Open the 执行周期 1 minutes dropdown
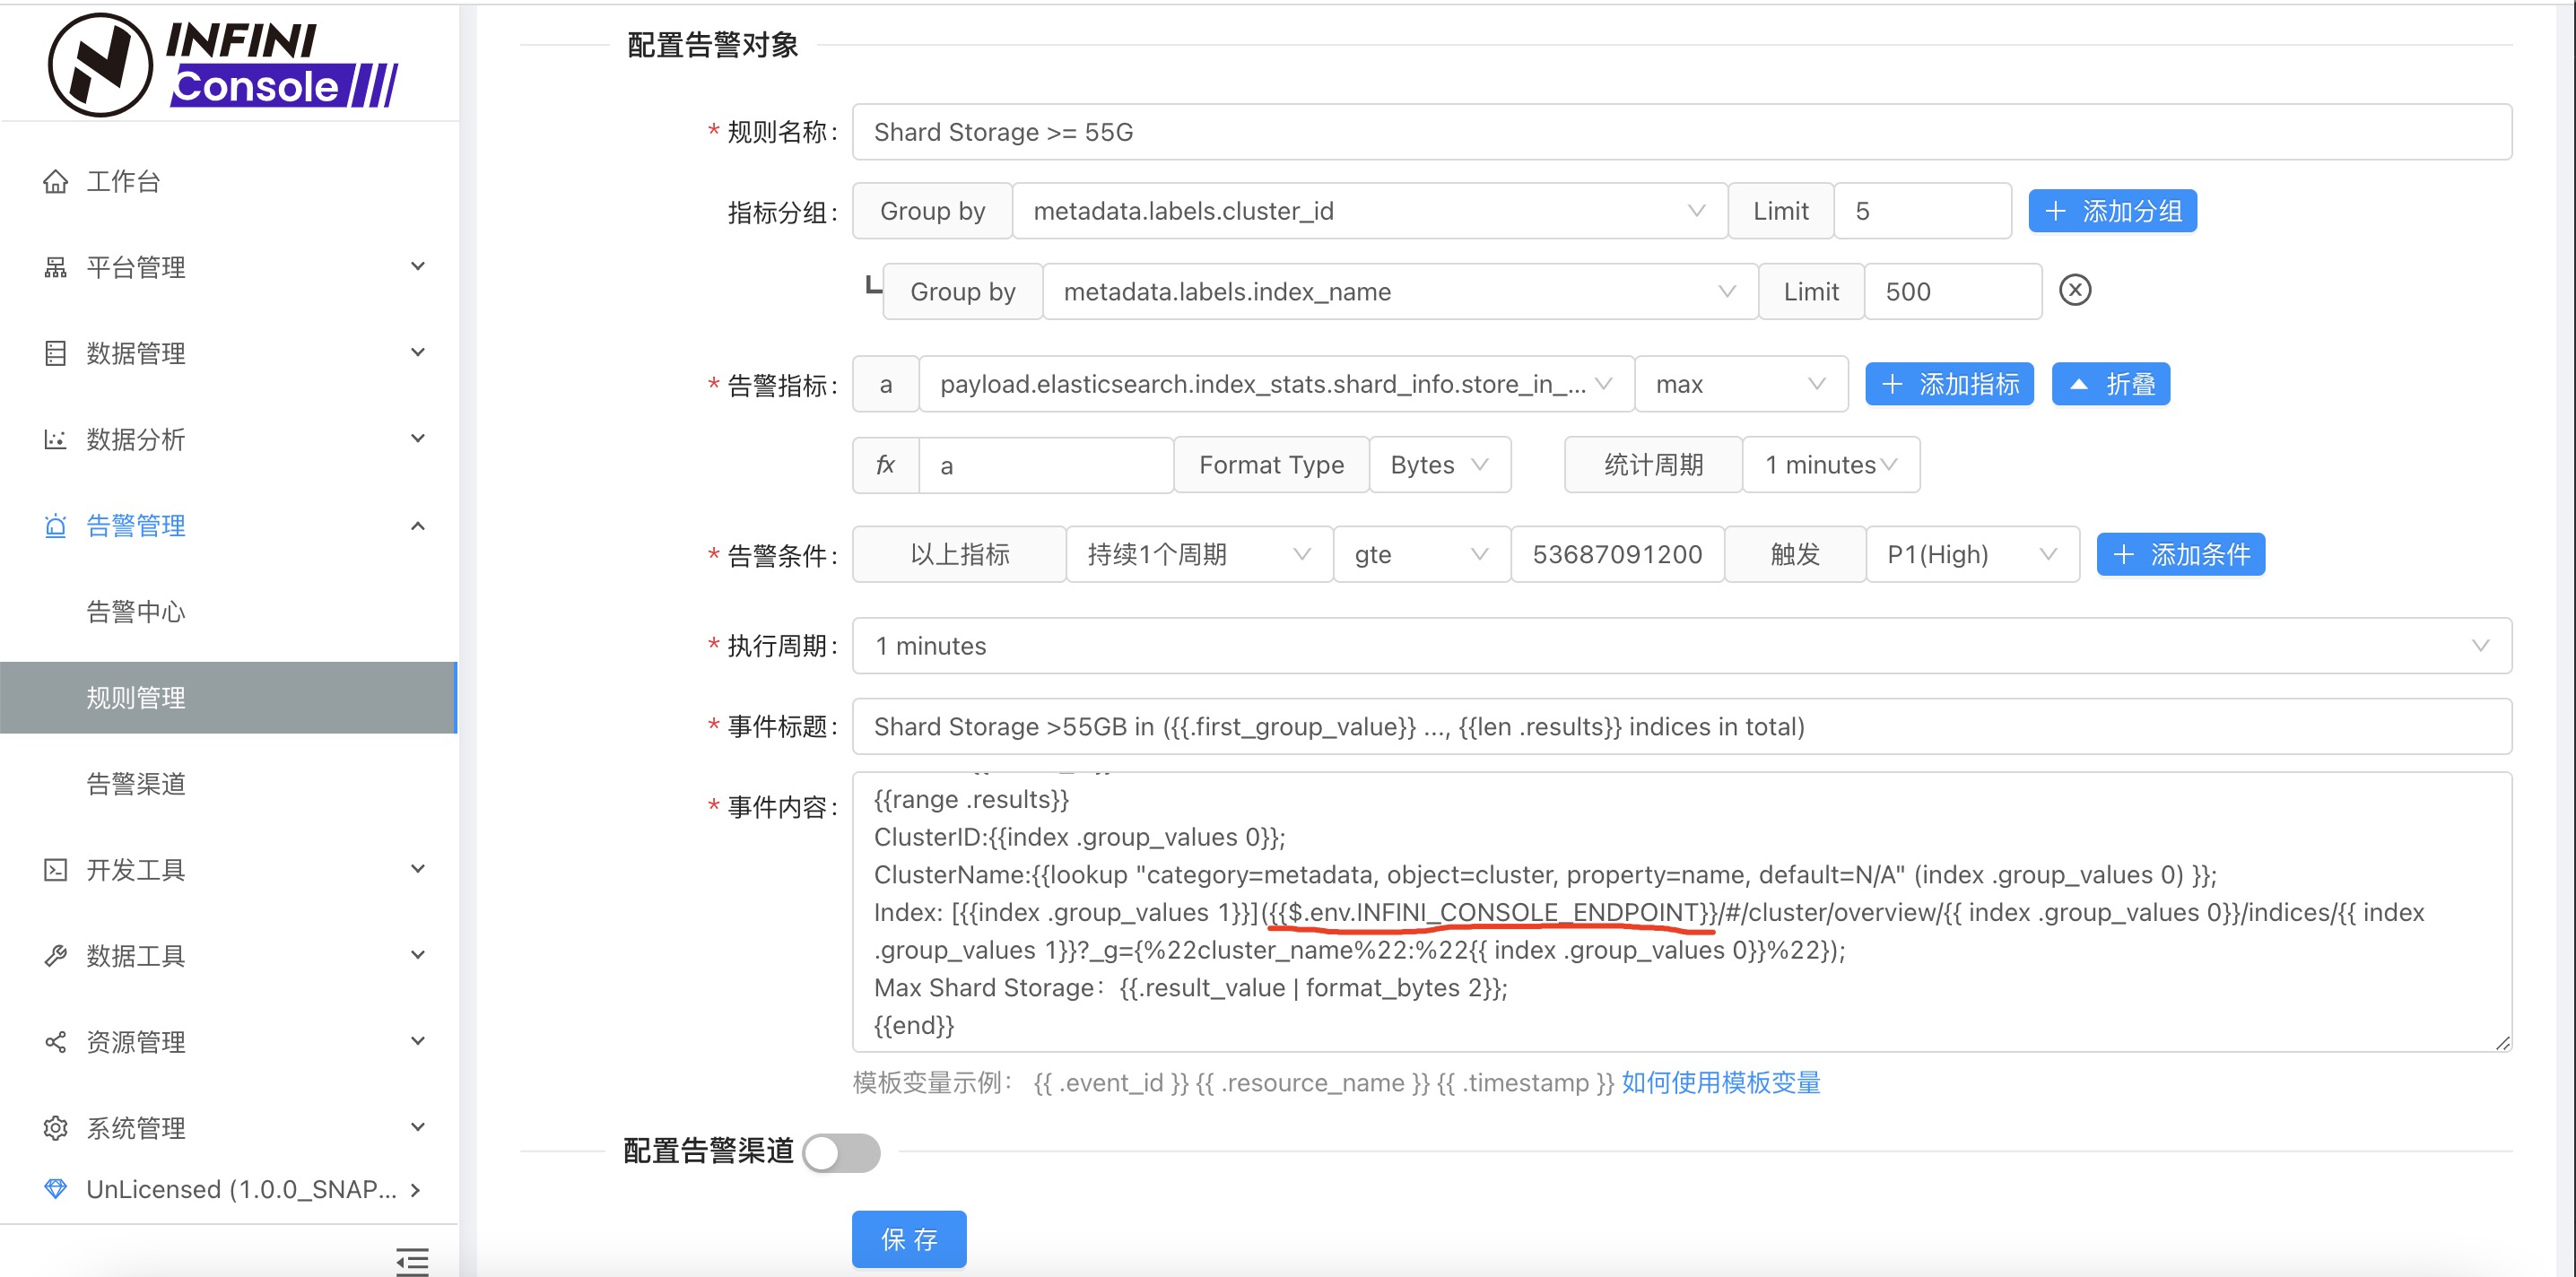Screen dimensions: 2576x1277 pos(1680,646)
